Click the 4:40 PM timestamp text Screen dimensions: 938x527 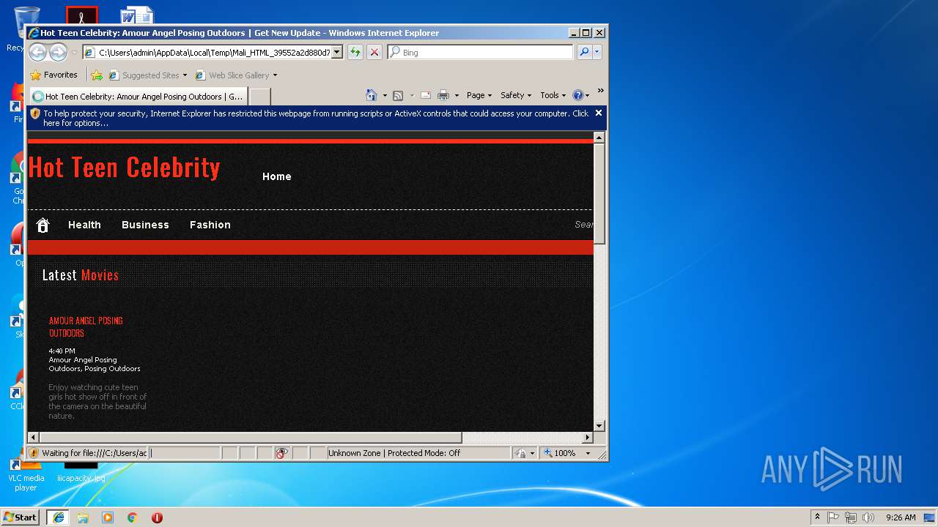(x=62, y=351)
